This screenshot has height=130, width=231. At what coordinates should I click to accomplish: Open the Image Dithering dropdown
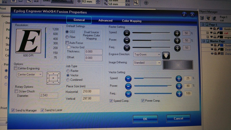click(147, 63)
